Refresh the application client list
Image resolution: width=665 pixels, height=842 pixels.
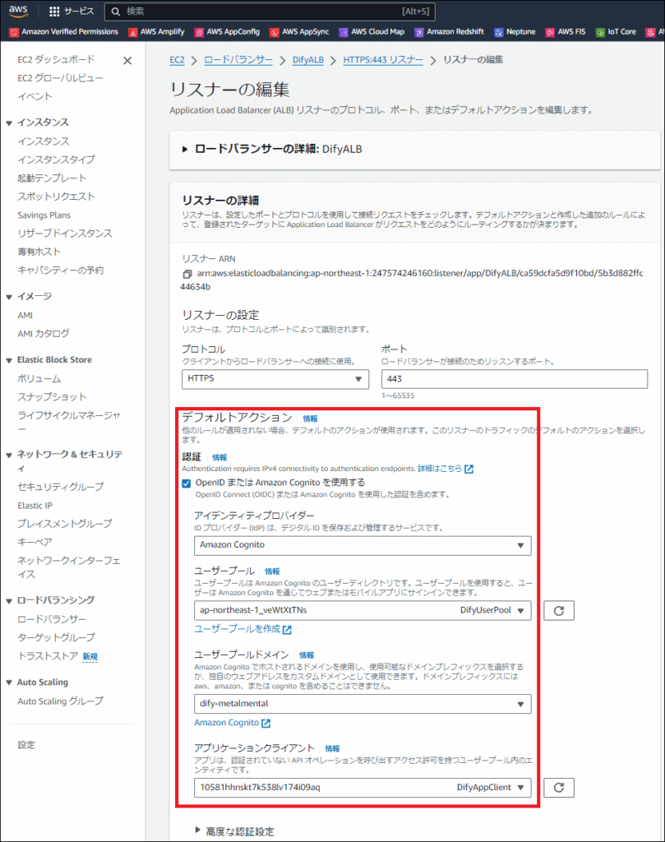click(x=558, y=788)
